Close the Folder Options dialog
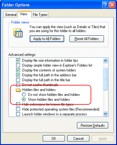 112,5
